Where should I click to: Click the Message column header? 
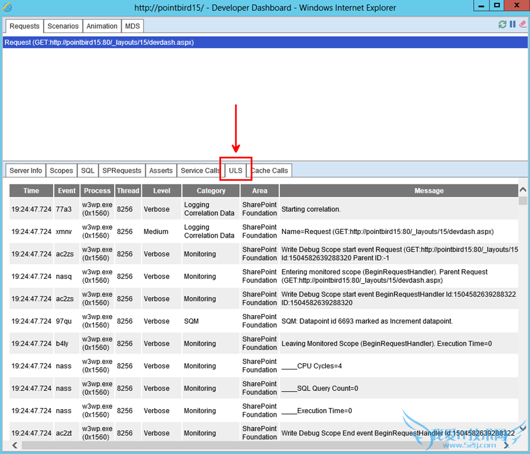tap(428, 191)
